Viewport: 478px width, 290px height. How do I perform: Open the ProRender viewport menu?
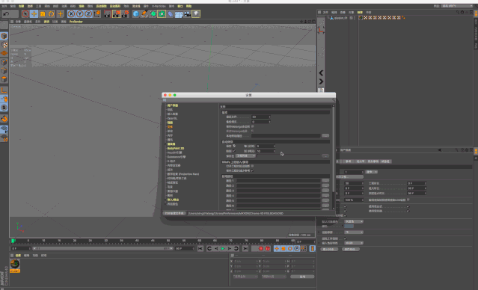(76, 22)
